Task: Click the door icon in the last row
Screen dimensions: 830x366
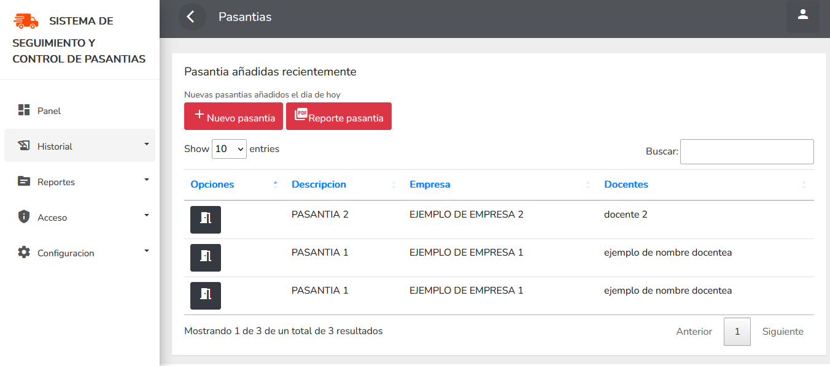Action: (x=206, y=295)
